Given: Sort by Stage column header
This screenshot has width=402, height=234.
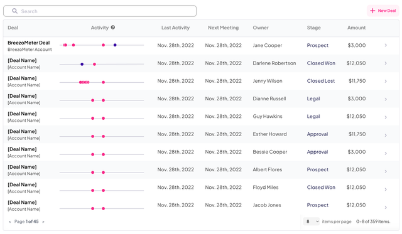Looking at the screenshot, I should point(314,28).
